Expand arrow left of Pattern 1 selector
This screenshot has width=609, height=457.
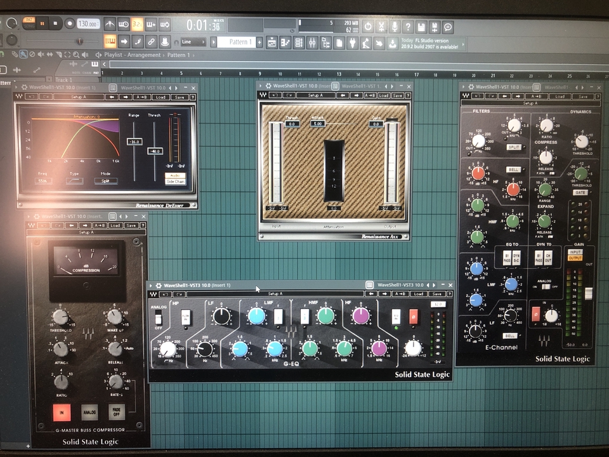(213, 42)
